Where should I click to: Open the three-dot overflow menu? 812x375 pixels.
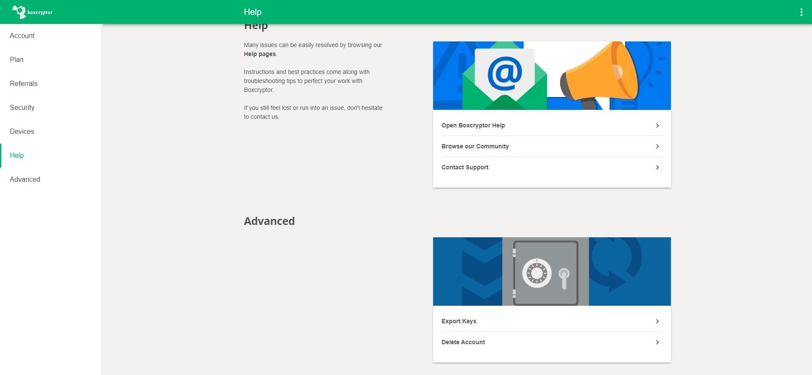click(x=801, y=12)
